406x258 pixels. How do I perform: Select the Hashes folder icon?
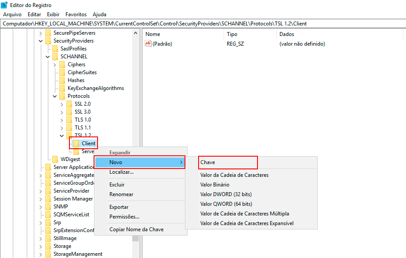pyautogui.click(x=62, y=80)
